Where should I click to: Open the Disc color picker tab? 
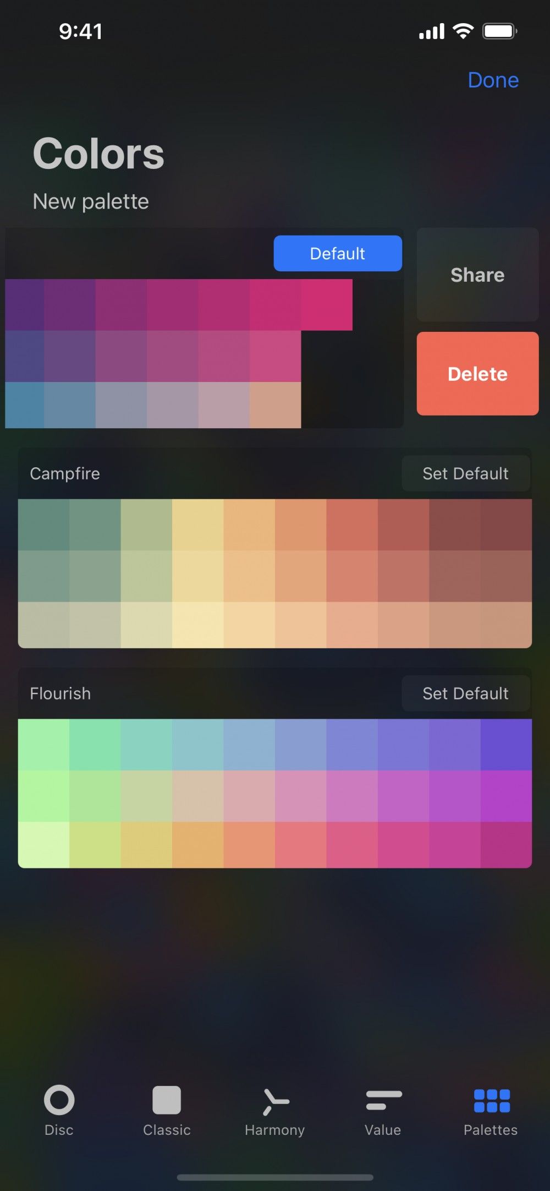pyautogui.click(x=59, y=1110)
